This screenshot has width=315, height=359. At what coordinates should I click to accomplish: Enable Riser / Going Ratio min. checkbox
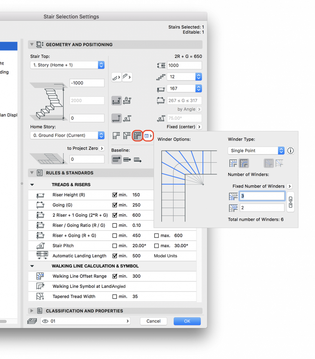115,226
